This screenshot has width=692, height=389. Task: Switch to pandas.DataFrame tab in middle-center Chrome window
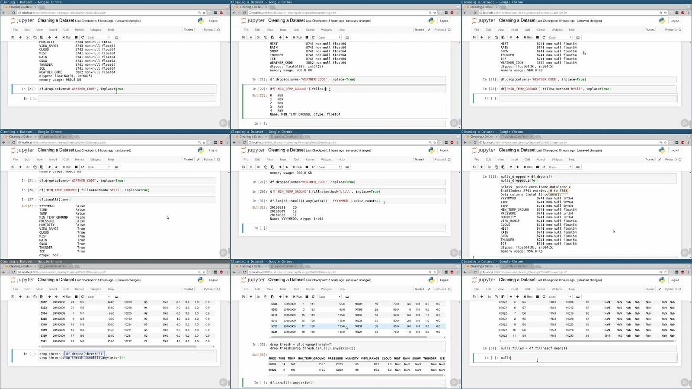[286, 137]
